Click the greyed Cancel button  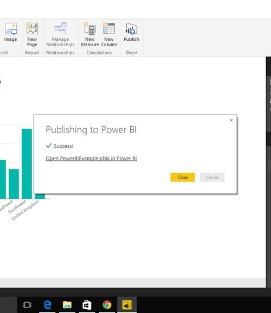click(x=212, y=177)
